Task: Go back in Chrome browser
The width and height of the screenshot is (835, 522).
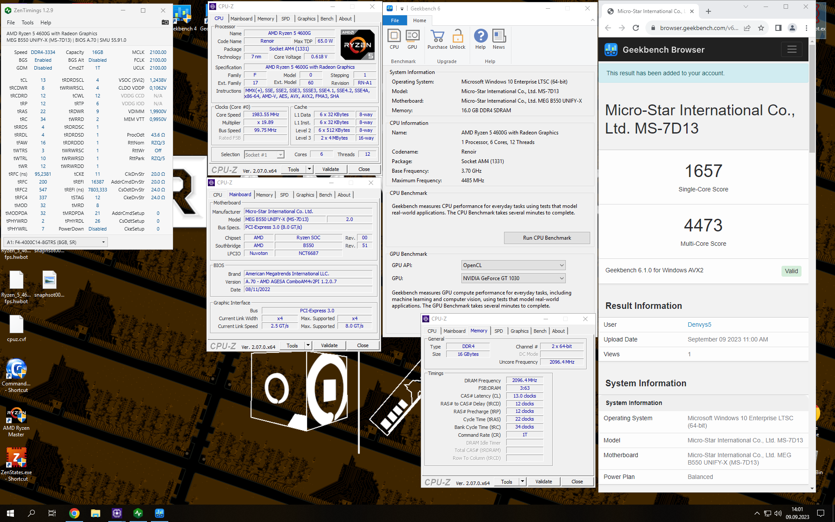Action: point(608,28)
